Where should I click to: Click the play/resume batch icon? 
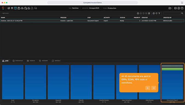tap(153, 13)
